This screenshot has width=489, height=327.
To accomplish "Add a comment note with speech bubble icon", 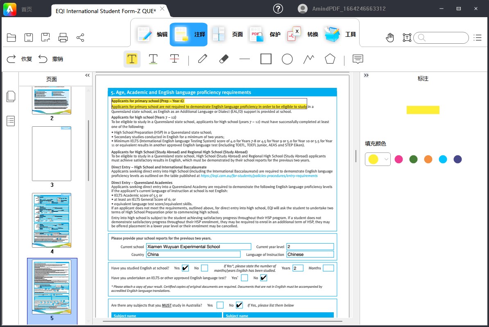I will point(358,59).
